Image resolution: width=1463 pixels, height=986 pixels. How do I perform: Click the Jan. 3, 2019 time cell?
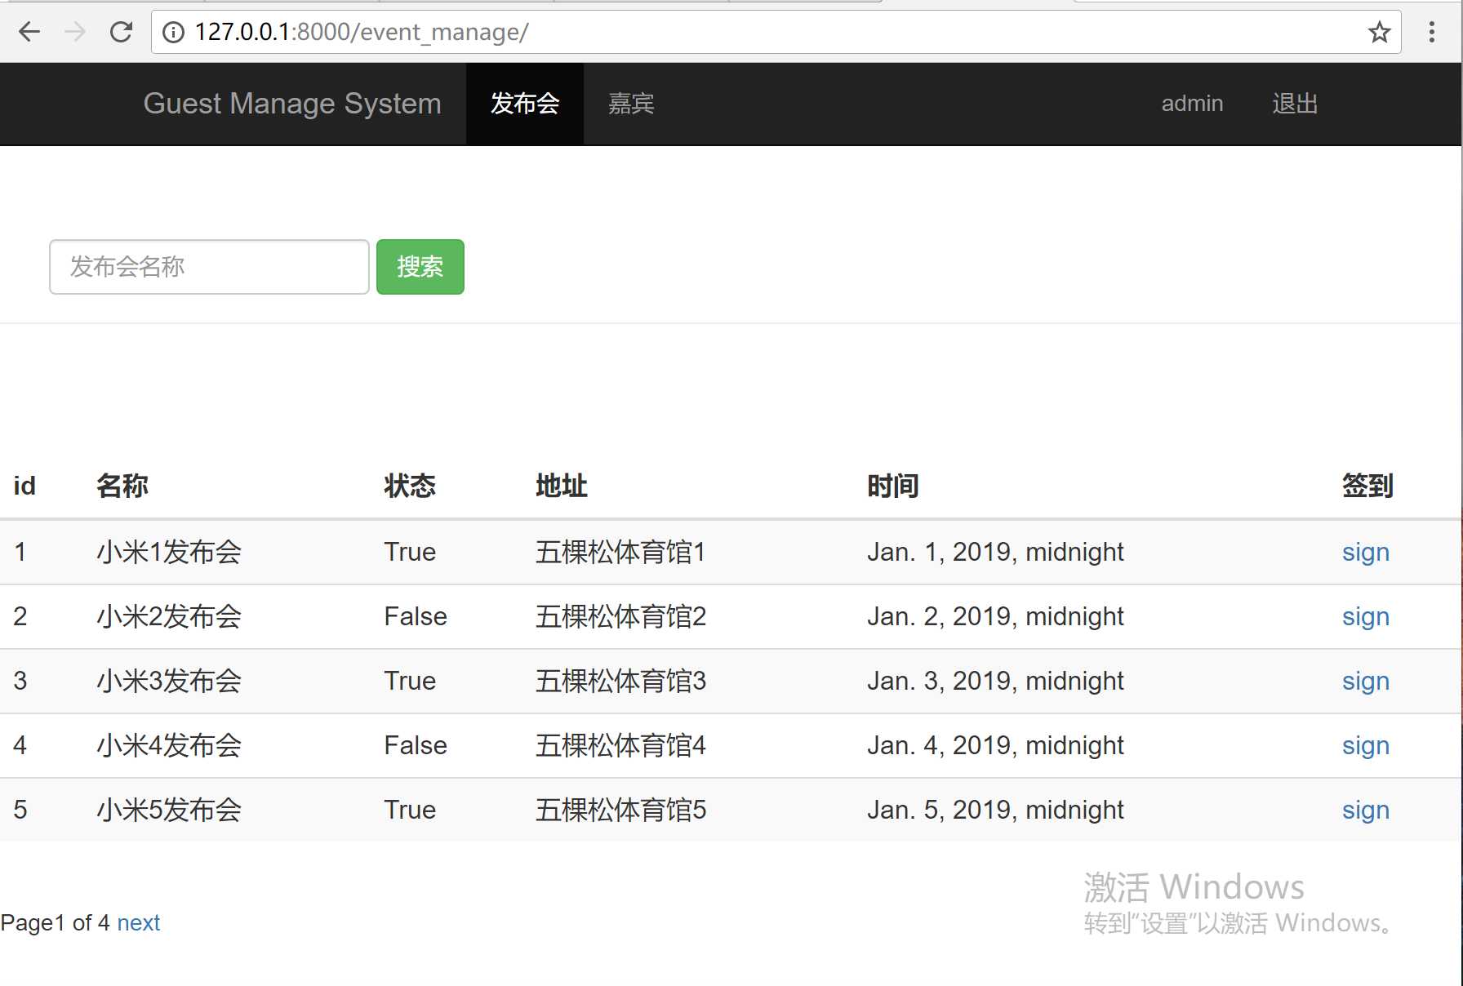pyautogui.click(x=995, y=682)
